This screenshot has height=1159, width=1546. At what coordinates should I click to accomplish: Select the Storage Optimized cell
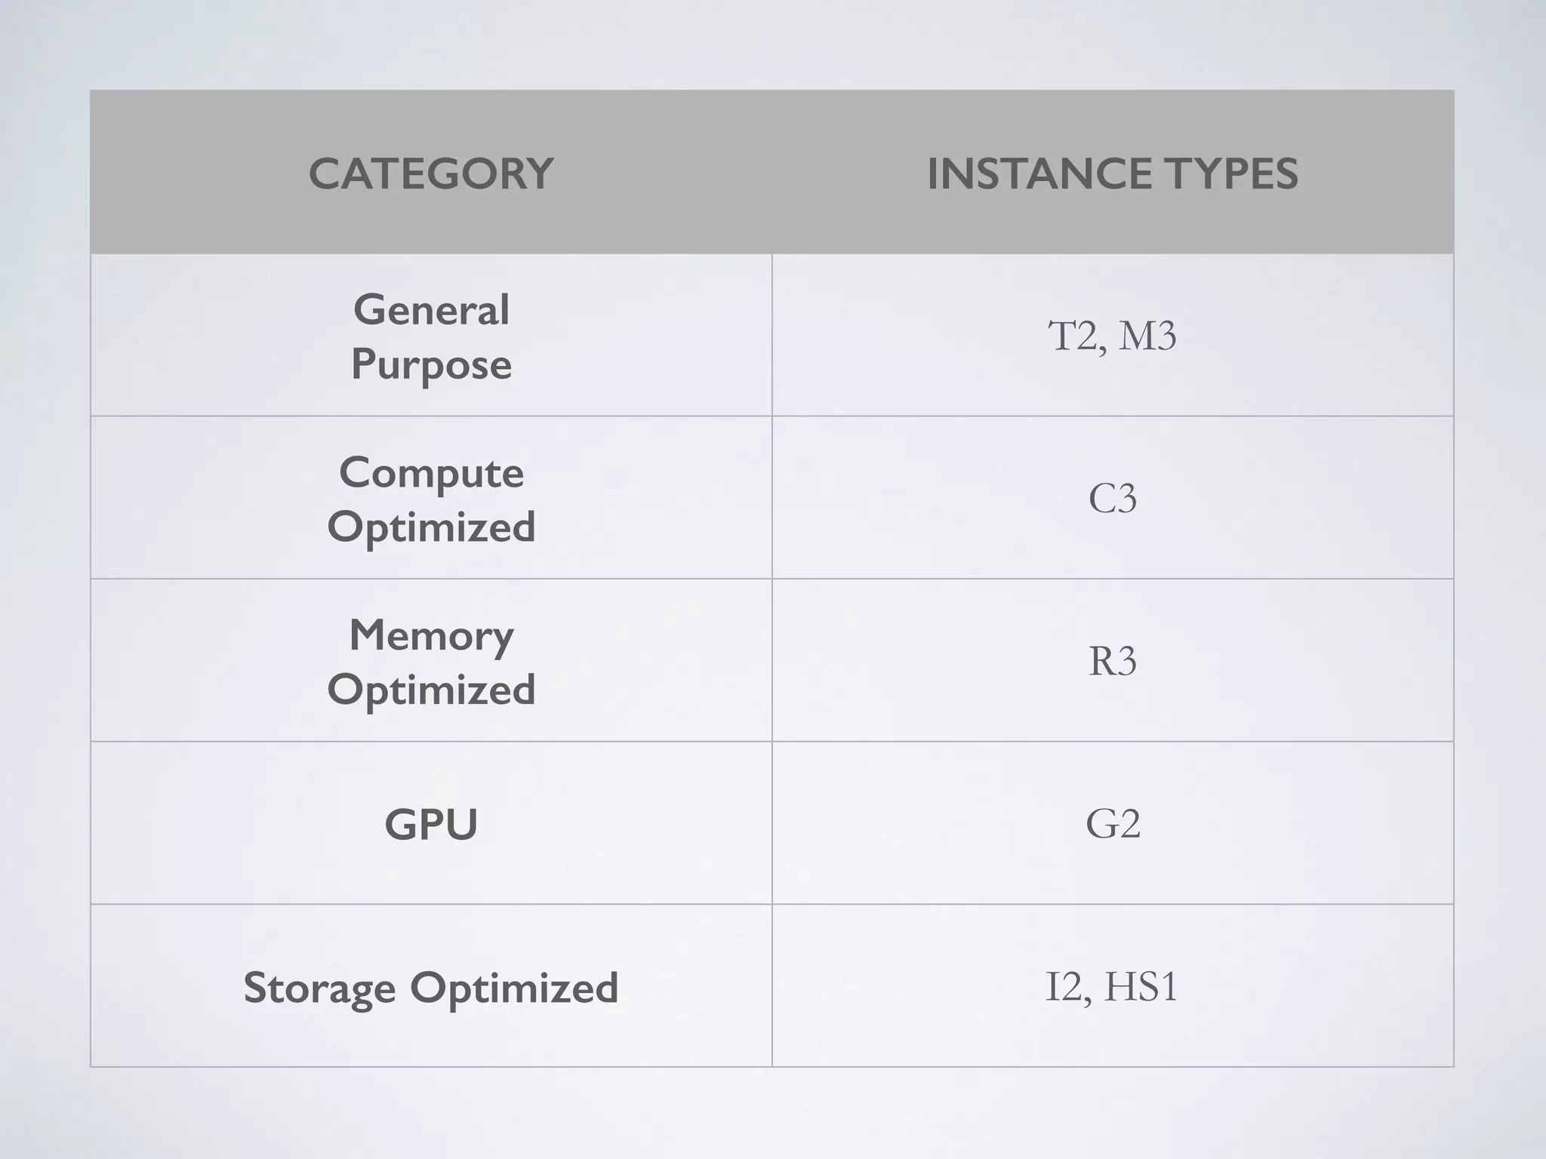click(x=431, y=987)
